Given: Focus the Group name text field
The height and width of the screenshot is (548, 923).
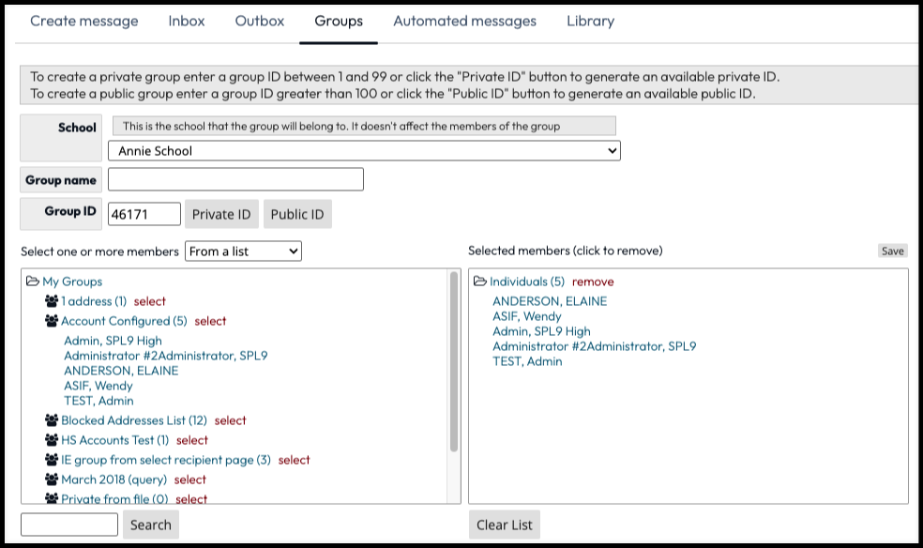Looking at the screenshot, I should (235, 179).
